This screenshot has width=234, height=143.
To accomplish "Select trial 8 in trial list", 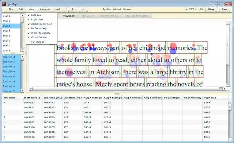I will [x=11, y=50].
